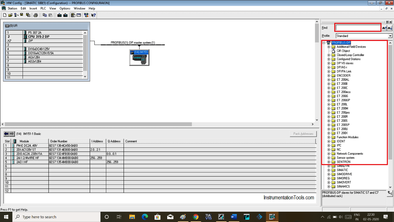This screenshot has width=394, height=222.
Task: Collapse the PROFIBUS DP tree node
Action: pyautogui.click(x=324, y=42)
